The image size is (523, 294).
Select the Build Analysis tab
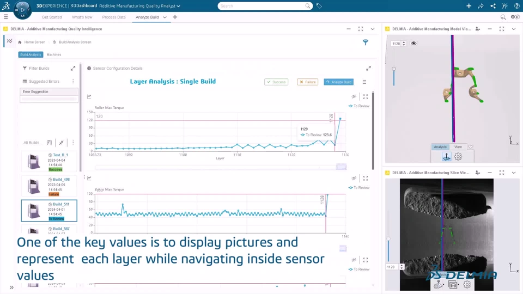pyautogui.click(x=31, y=54)
